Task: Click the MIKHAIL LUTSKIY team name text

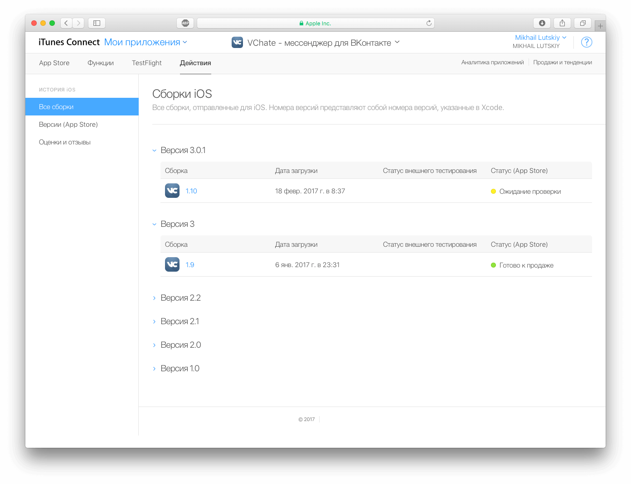Action: [x=536, y=46]
